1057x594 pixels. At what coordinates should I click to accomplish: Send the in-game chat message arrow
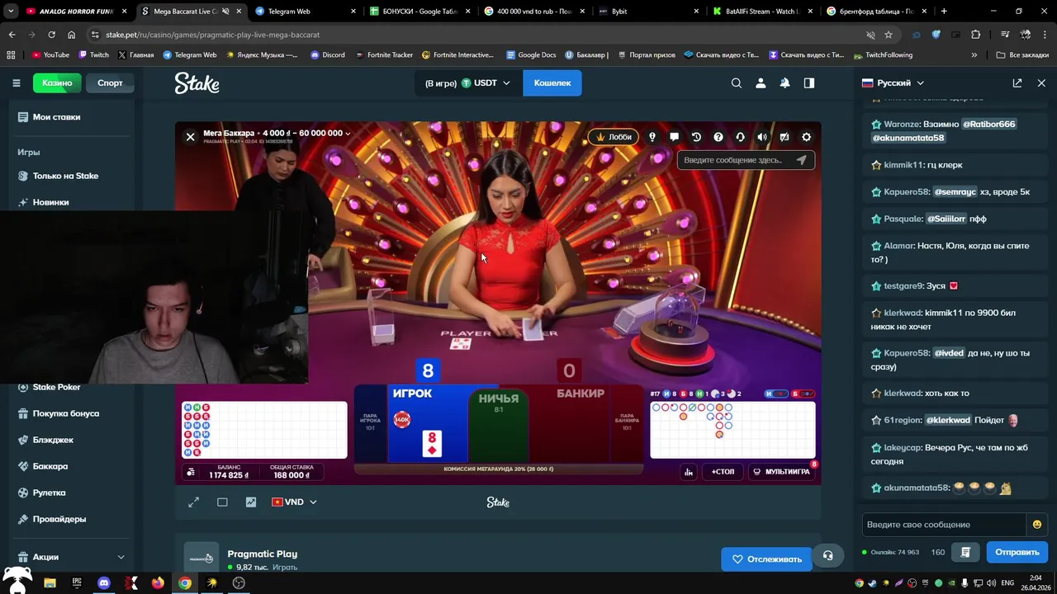(801, 160)
